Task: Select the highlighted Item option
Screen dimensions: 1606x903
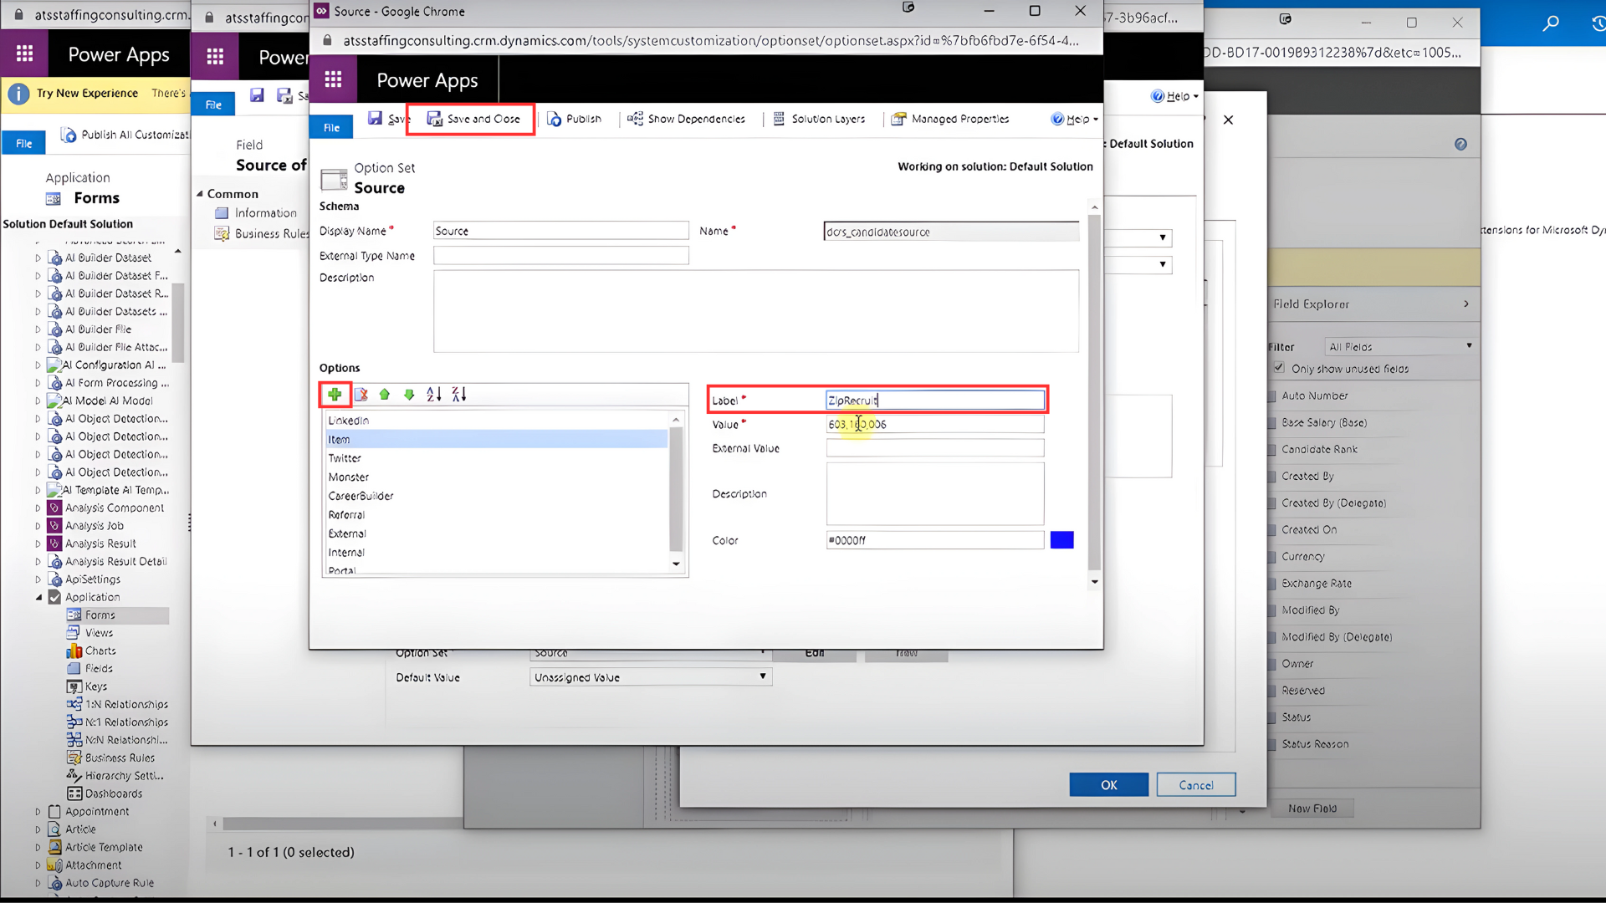Action: 497,439
